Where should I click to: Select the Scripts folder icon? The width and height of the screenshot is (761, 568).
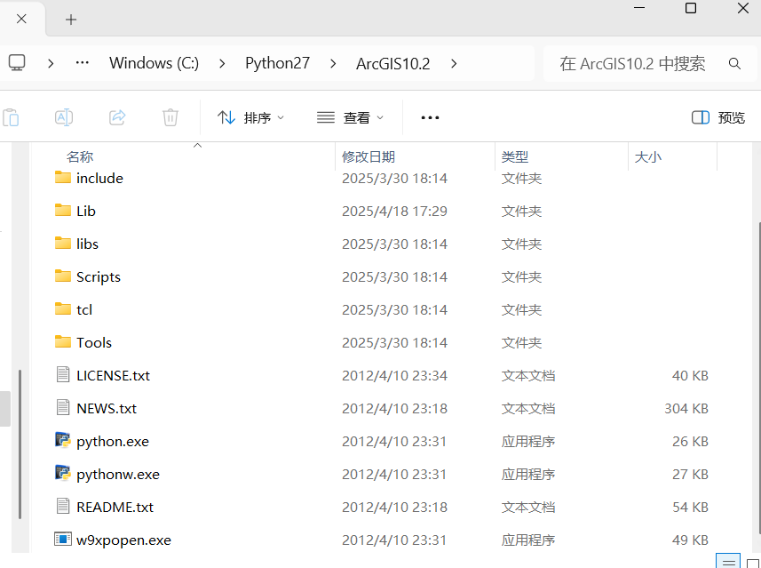(x=63, y=276)
